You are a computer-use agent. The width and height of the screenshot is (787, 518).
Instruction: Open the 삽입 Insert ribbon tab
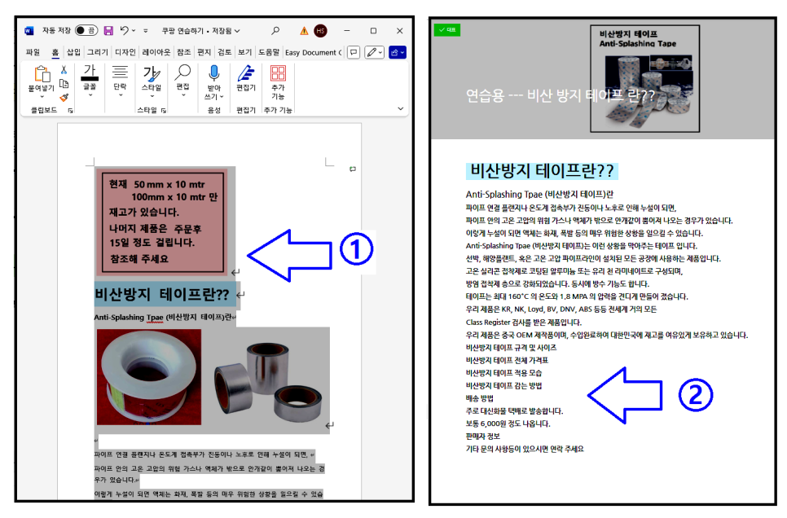(74, 52)
